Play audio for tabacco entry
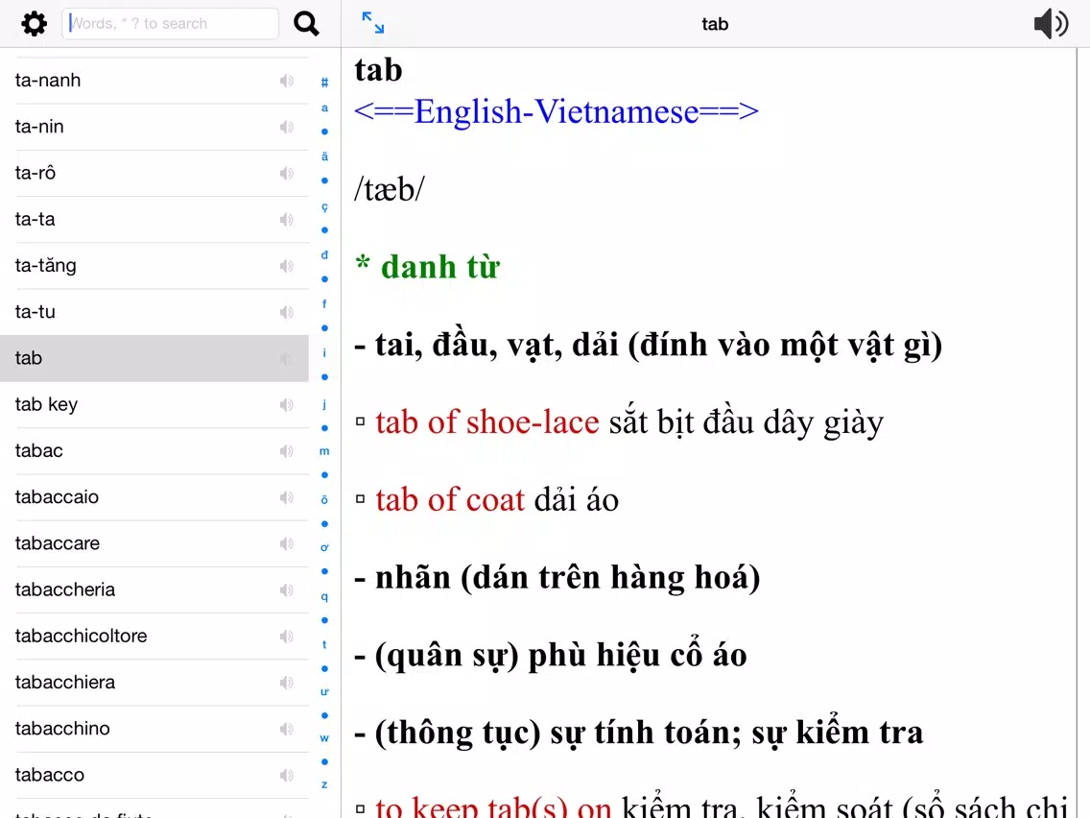 286,775
